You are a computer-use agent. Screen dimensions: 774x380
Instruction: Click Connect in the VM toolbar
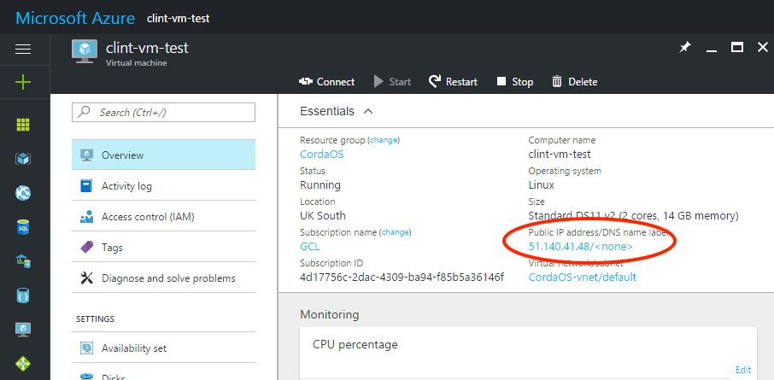[x=326, y=82]
